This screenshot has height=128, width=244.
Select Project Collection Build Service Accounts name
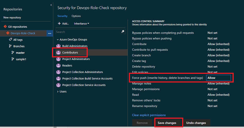[87, 78]
